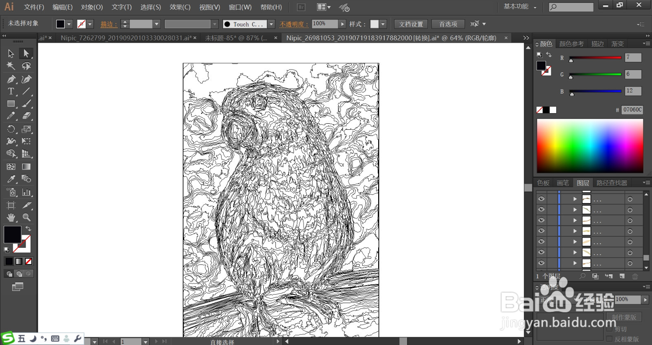The image size is (652, 345).
Task: Select the Eyedropper tool
Action: [11, 179]
